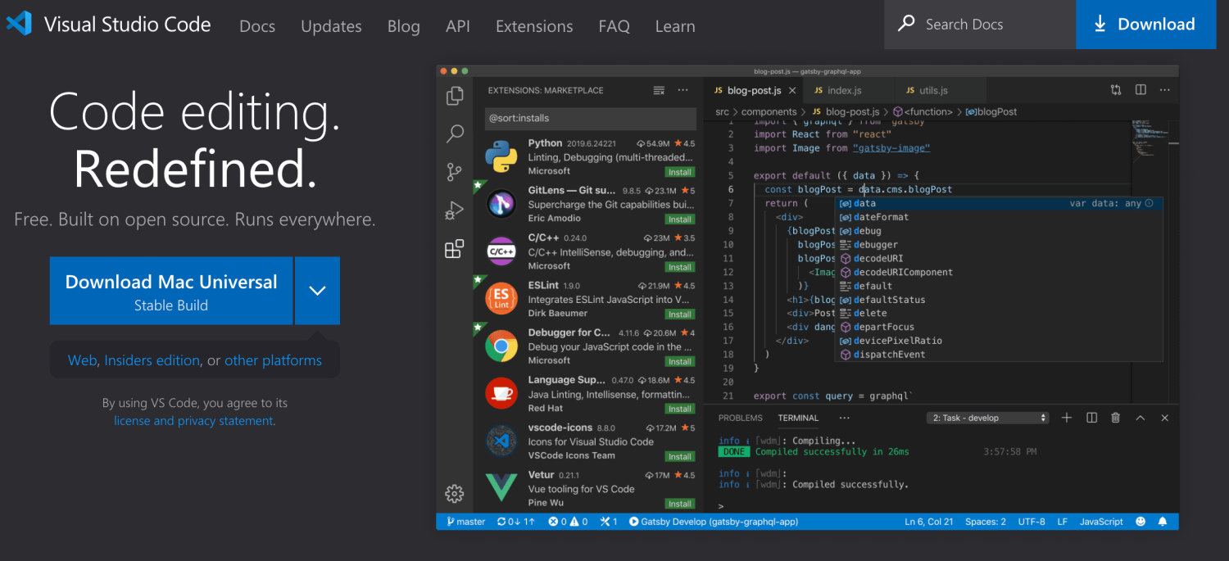Image resolution: width=1229 pixels, height=561 pixels.
Task: Open the Blog nav item
Action: 403,26
